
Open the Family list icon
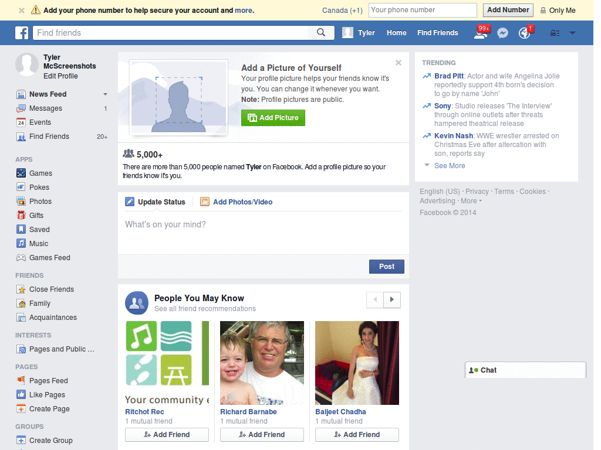coord(21,304)
